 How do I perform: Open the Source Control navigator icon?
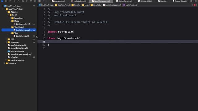pos(6,1)
